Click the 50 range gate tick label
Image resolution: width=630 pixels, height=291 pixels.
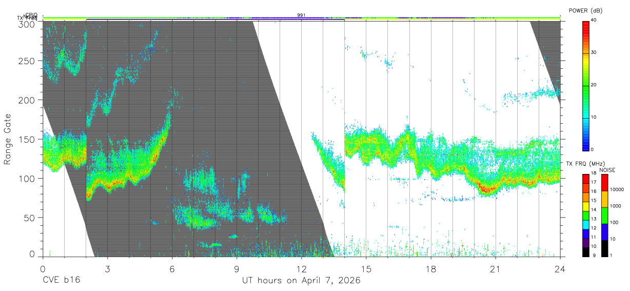29,218
